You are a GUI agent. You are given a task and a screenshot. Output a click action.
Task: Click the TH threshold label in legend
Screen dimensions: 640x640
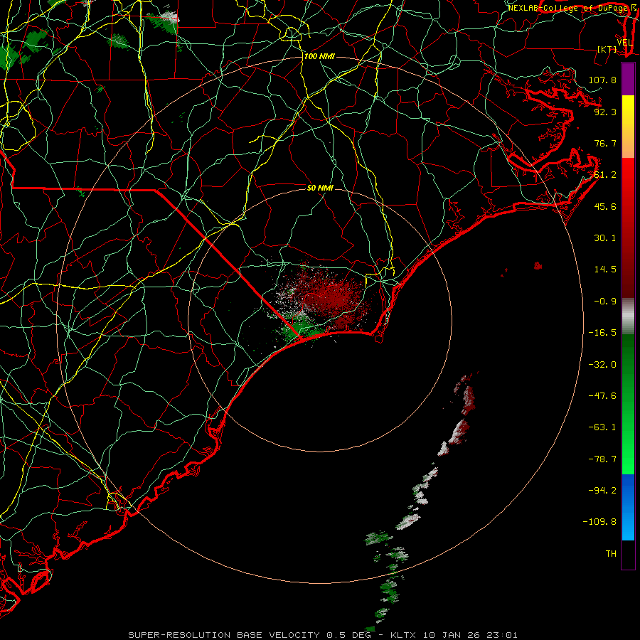(611, 553)
